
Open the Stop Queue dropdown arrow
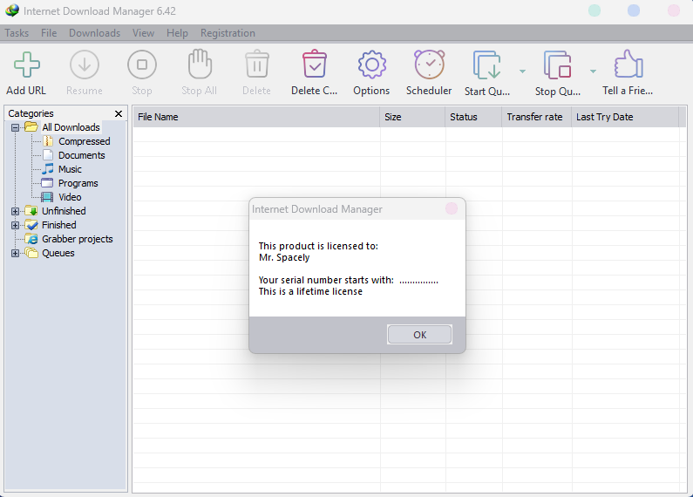click(593, 71)
